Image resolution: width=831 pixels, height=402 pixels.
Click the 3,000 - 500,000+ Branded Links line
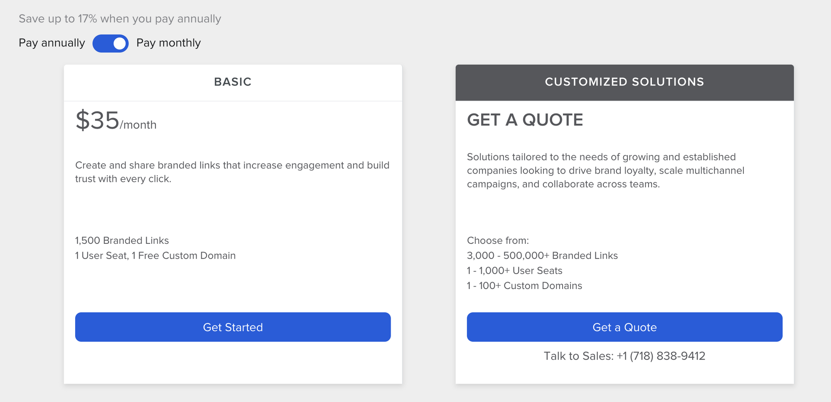pos(542,255)
